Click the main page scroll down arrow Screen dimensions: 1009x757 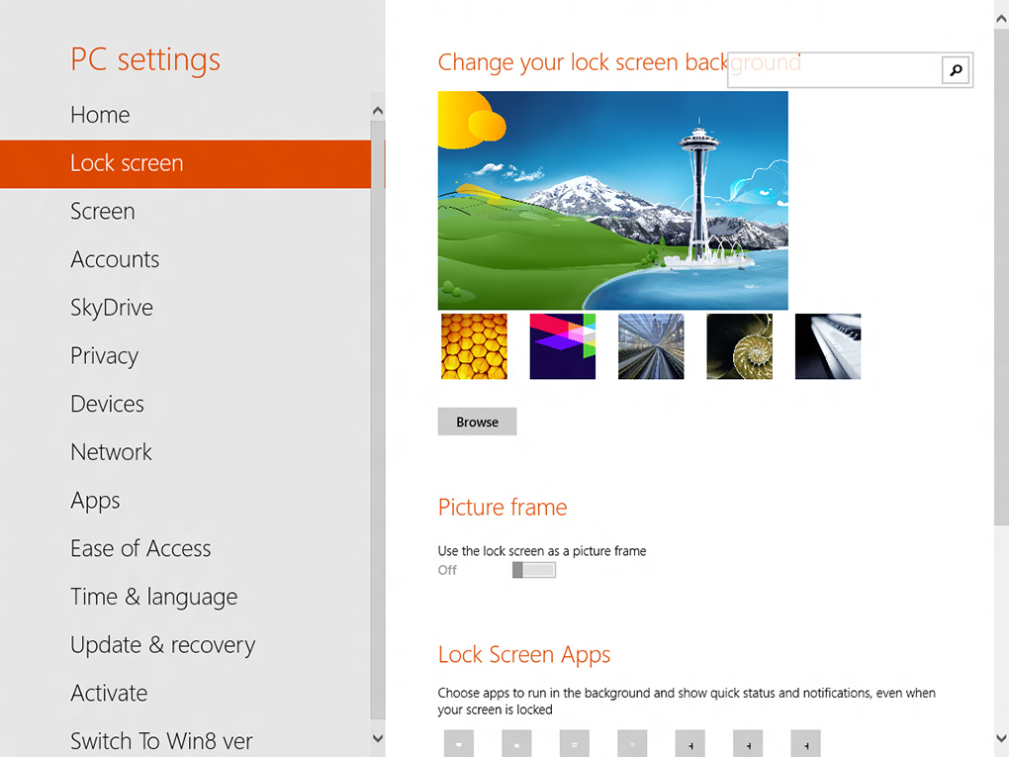[x=1000, y=738]
